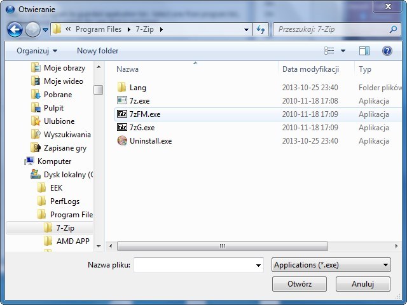Click the Folder plików type of Lang
This screenshot has height=305, width=407.
[x=380, y=88]
